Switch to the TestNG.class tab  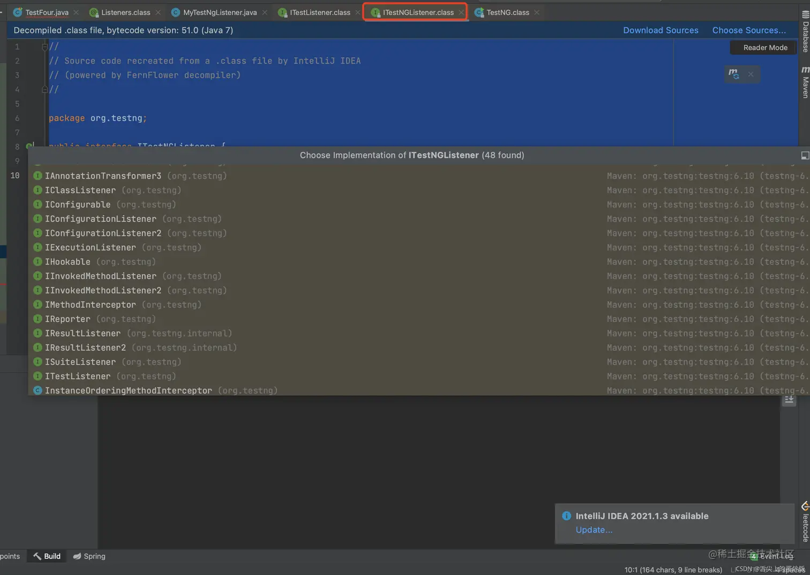pyautogui.click(x=507, y=12)
